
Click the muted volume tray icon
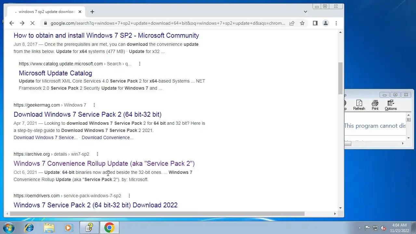(383, 228)
